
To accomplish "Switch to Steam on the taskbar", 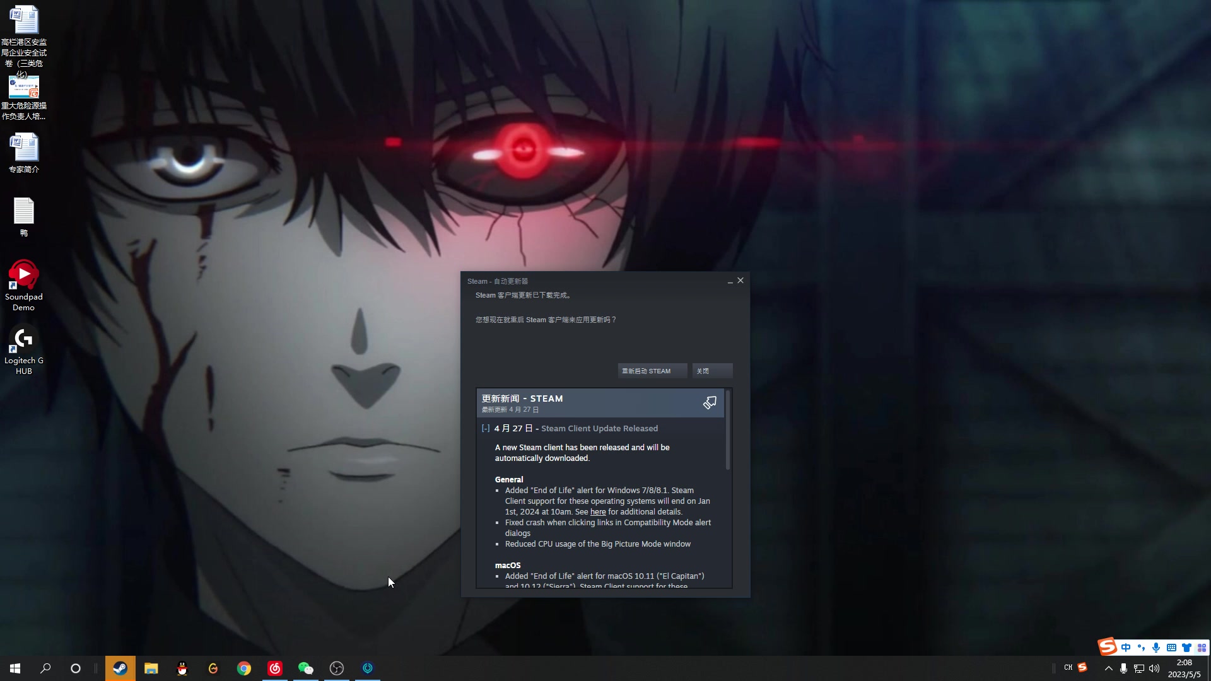I will coord(120,668).
